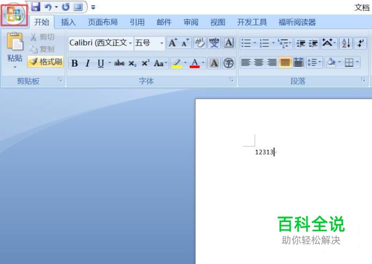
Task: Apply yellow text highlight color
Action: pyautogui.click(x=177, y=63)
